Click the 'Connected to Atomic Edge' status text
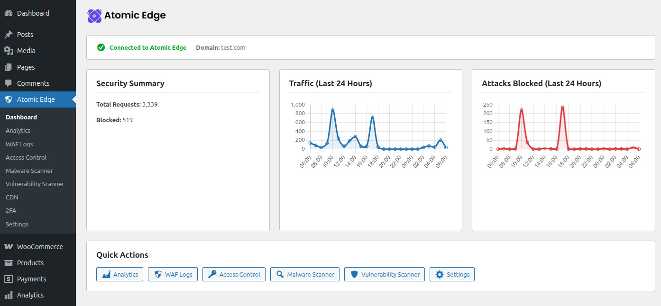 coord(148,47)
